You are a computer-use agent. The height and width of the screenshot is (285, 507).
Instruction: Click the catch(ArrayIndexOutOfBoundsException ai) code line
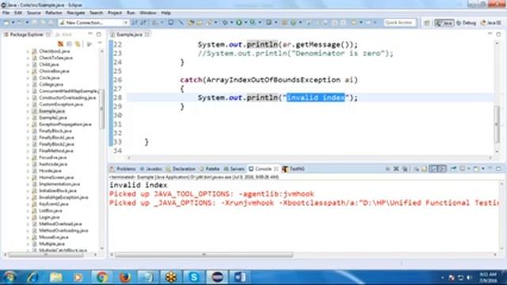(x=269, y=80)
